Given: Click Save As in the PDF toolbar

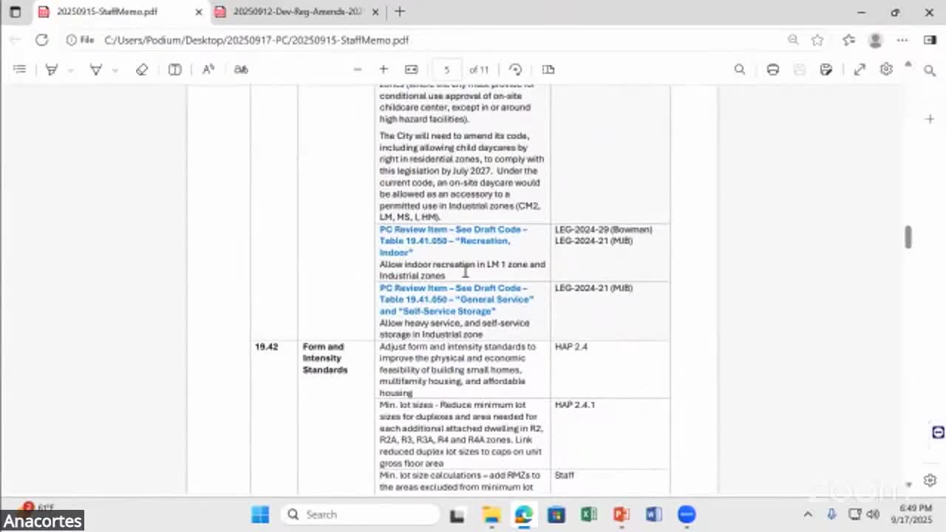Looking at the screenshot, I should [826, 69].
